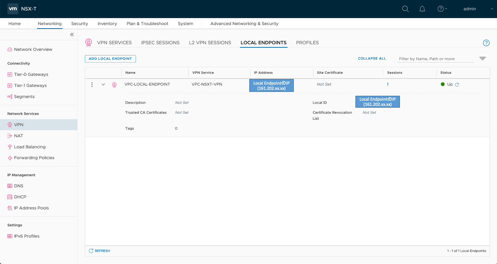Screen dimensions: 497x264
Task: Collapse the VPC-LOCAL-ENDPOINT row chevron
Action: pyautogui.click(x=103, y=85)
